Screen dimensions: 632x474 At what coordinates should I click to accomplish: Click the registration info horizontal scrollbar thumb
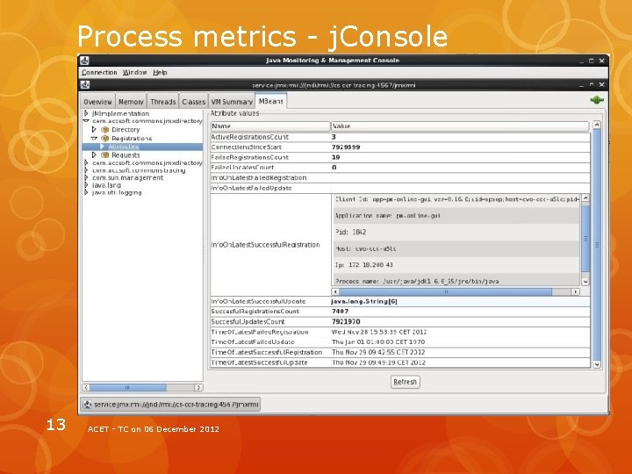(445, 291)
